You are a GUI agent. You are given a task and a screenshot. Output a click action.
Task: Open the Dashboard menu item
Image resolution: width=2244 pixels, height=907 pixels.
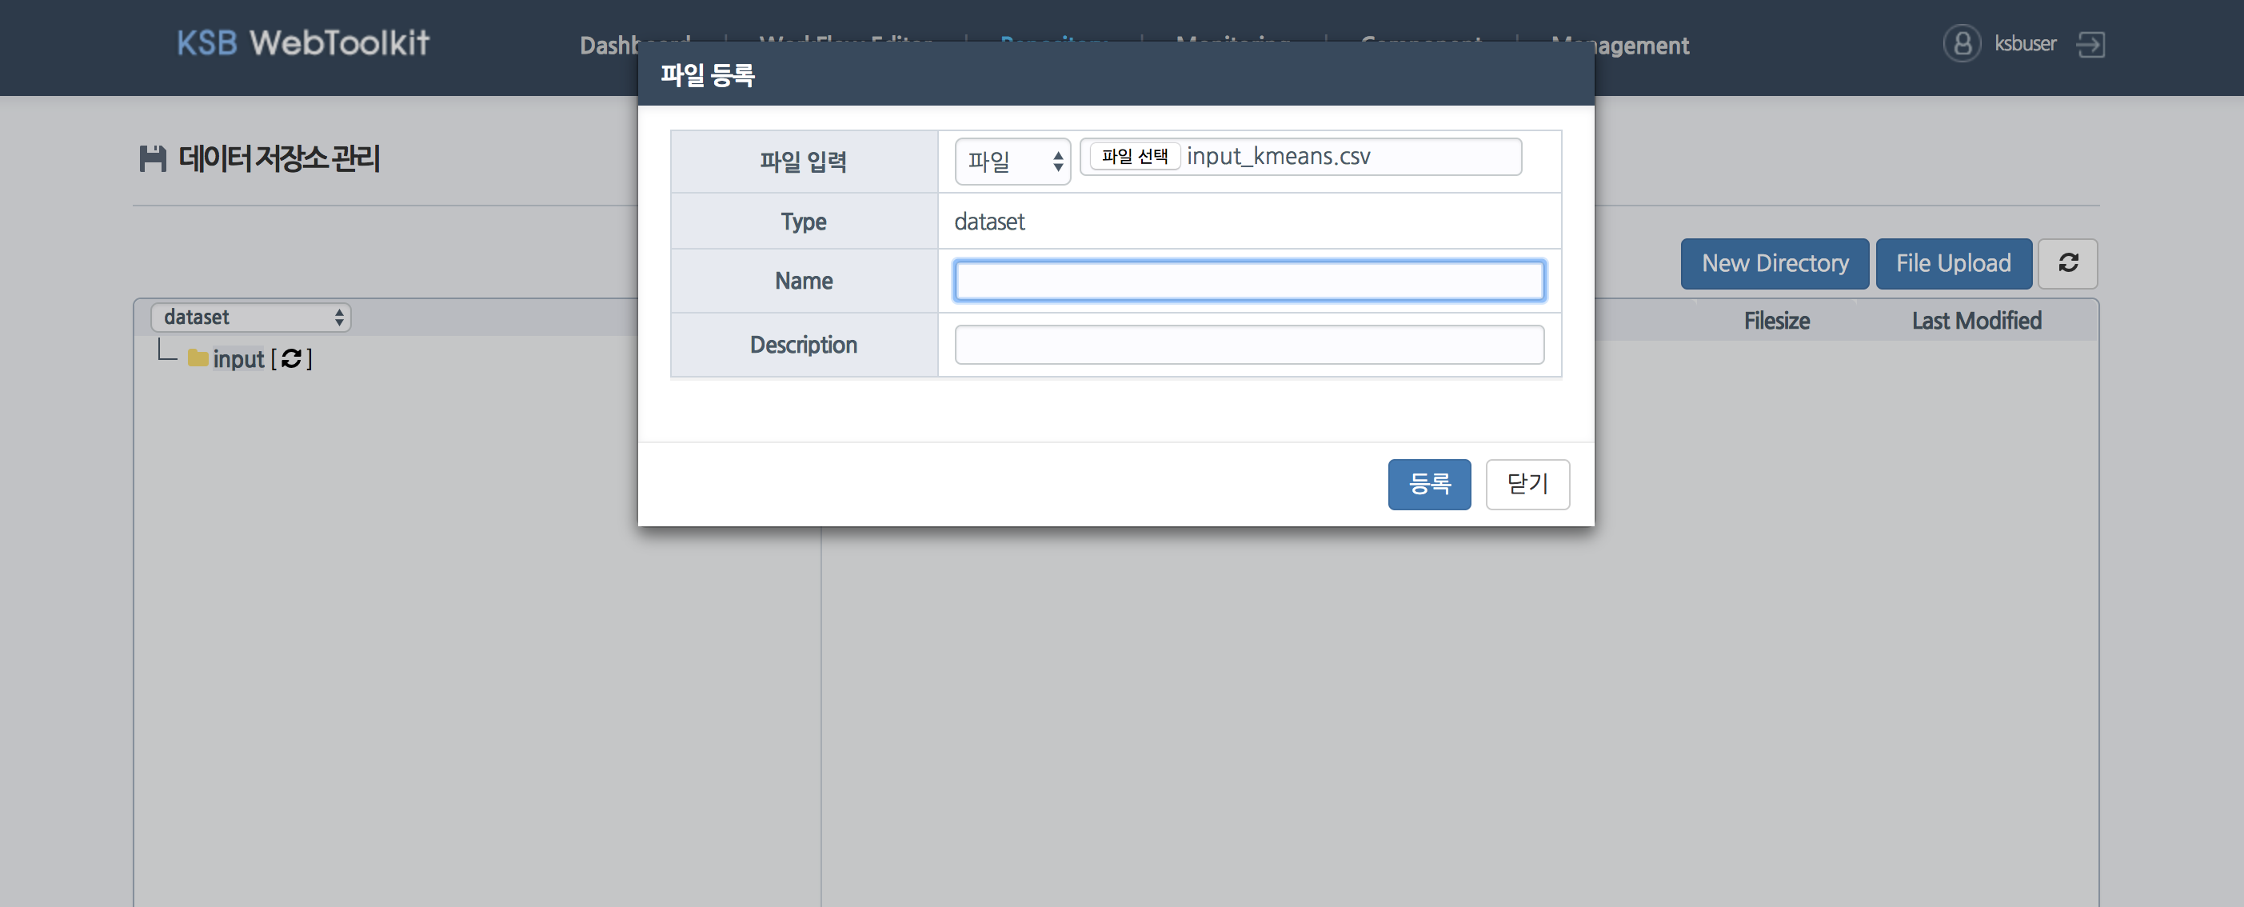pyautogui.click(x=635, y=46)
